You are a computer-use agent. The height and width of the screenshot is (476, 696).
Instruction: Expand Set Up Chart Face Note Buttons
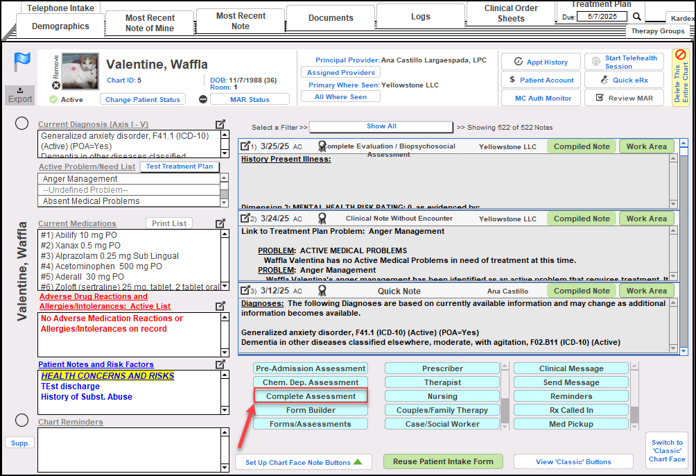pos(304,462)
